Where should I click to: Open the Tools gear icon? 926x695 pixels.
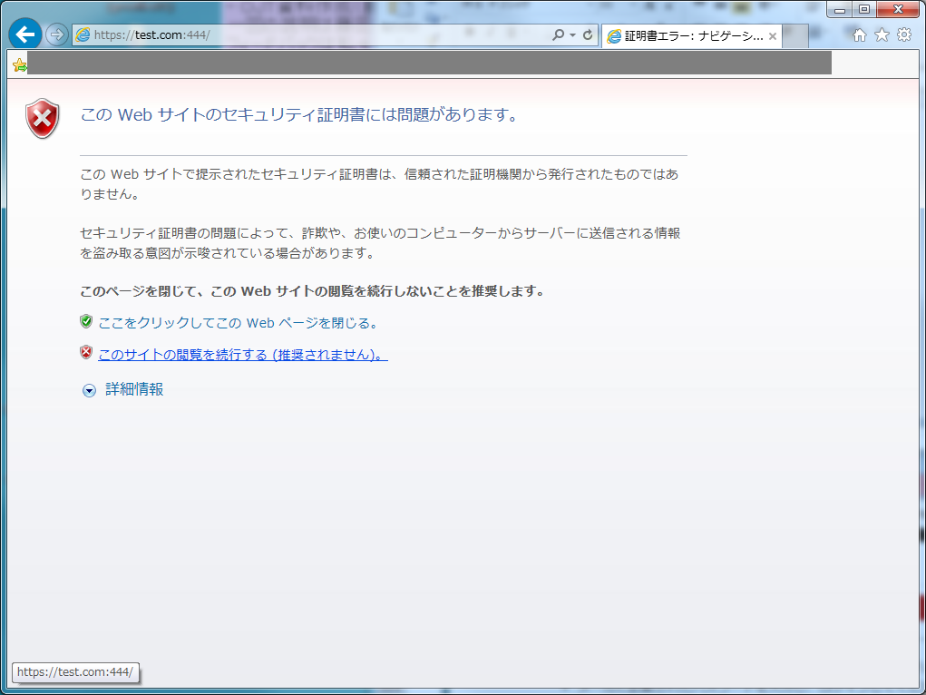pyautogui.click(x=904, y=34)
